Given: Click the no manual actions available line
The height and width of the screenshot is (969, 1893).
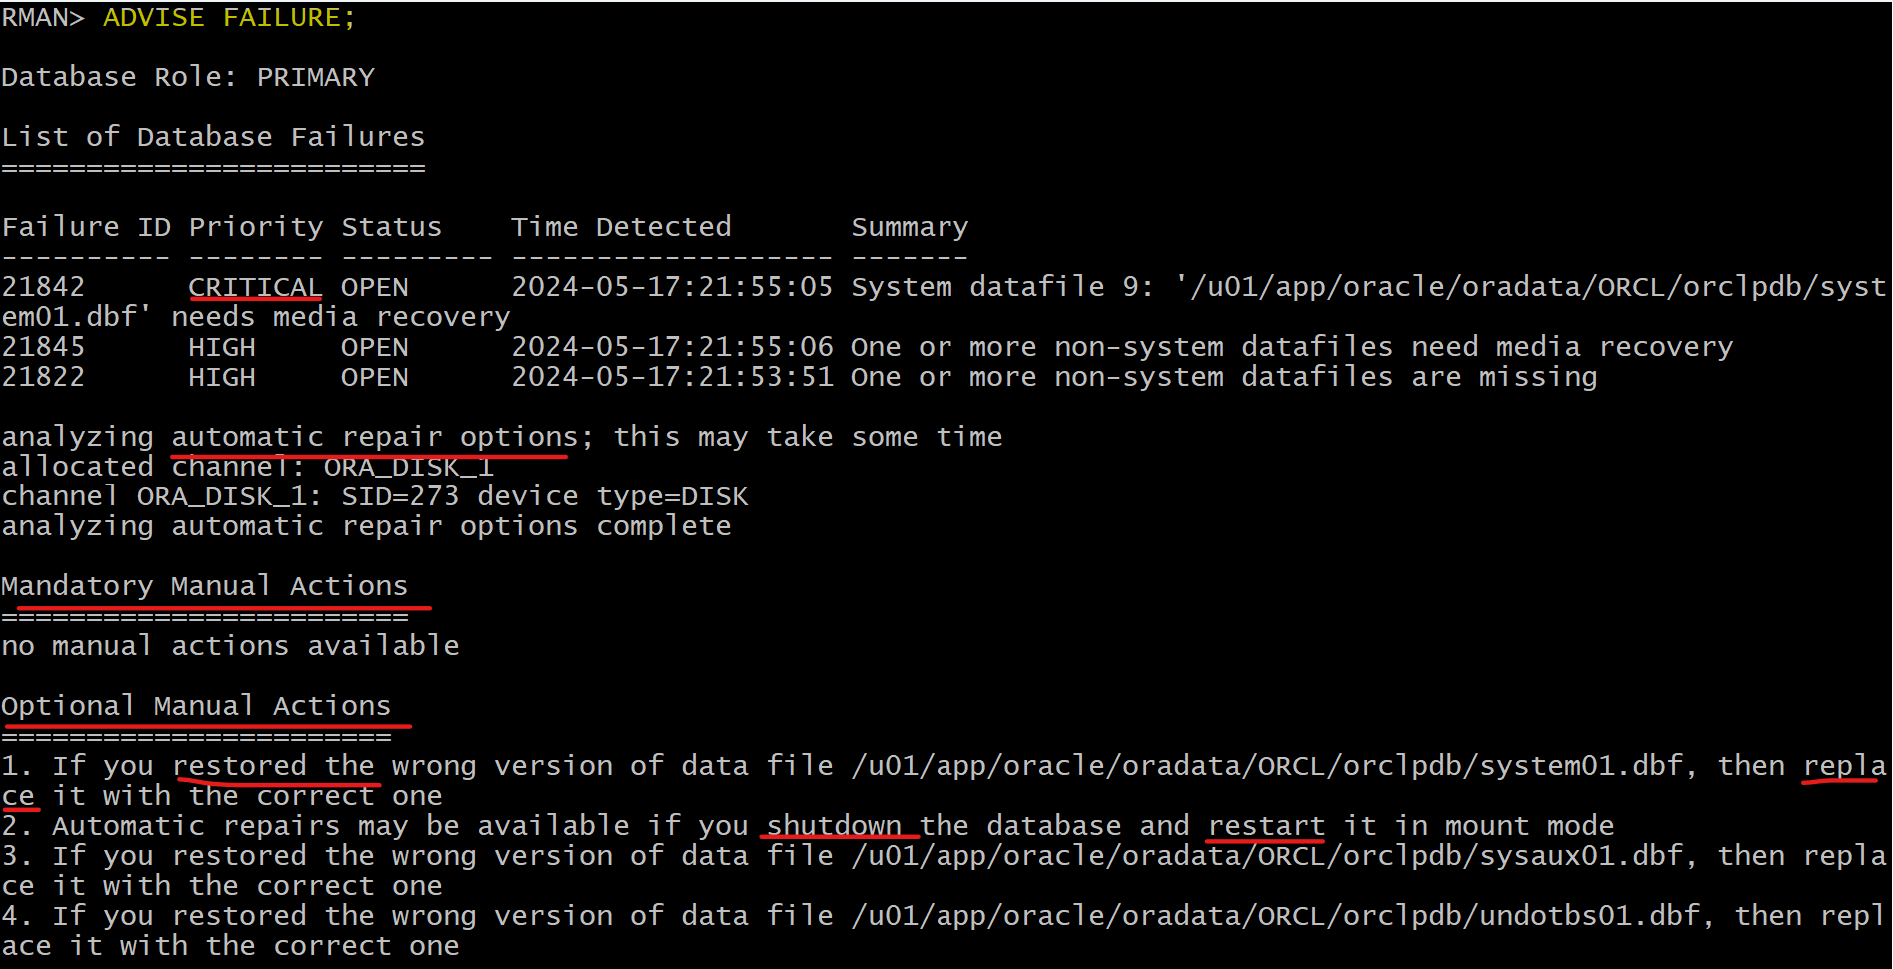Looking at the screenshot, I should click(x=230, y=646).
